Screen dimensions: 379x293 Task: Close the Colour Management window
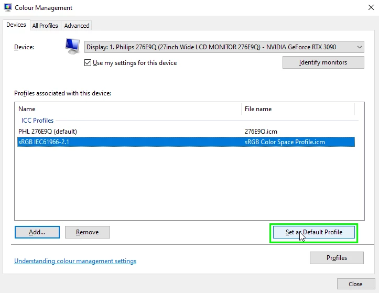click(371, 7)
